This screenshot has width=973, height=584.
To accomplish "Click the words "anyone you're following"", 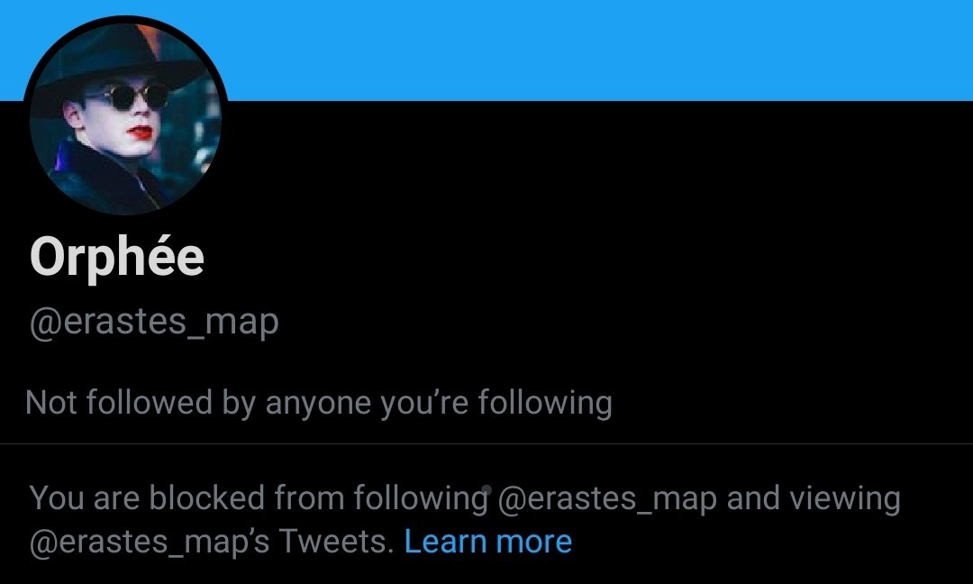I will tap(439, 404).
